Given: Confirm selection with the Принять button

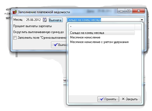Looking at the screenshot, I should coord(108,99).
